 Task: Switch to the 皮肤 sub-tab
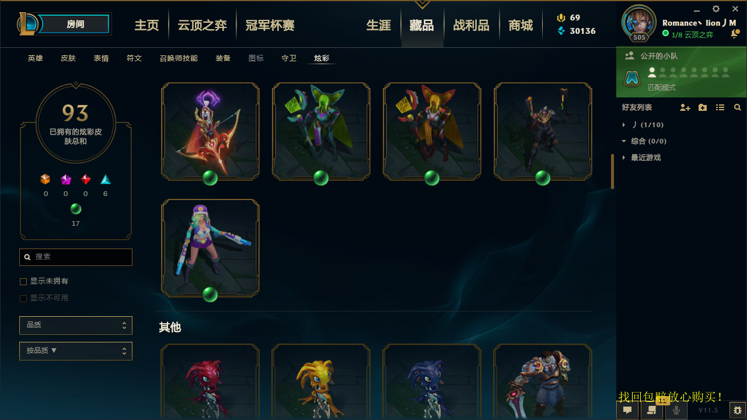pyautogui.click(x=68, y=58)
